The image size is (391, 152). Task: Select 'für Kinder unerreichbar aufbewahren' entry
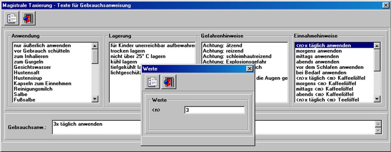(152, 46)
